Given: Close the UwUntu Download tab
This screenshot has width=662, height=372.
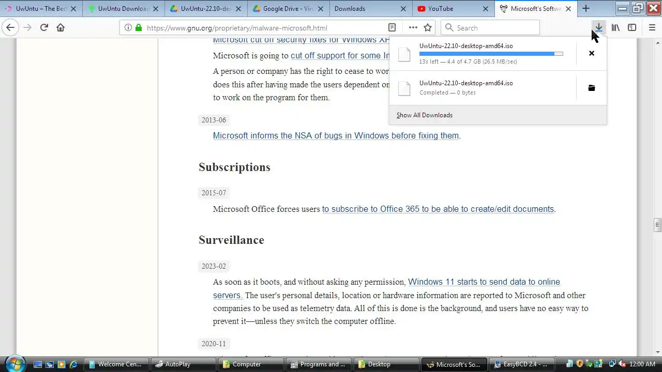Looking at the screenshot, I should pyautogui.click(x=156, y=9).
